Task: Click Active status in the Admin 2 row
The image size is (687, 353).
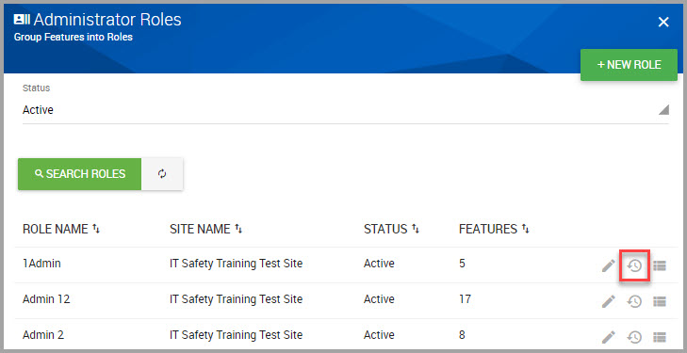Action: tap(379, 335)
